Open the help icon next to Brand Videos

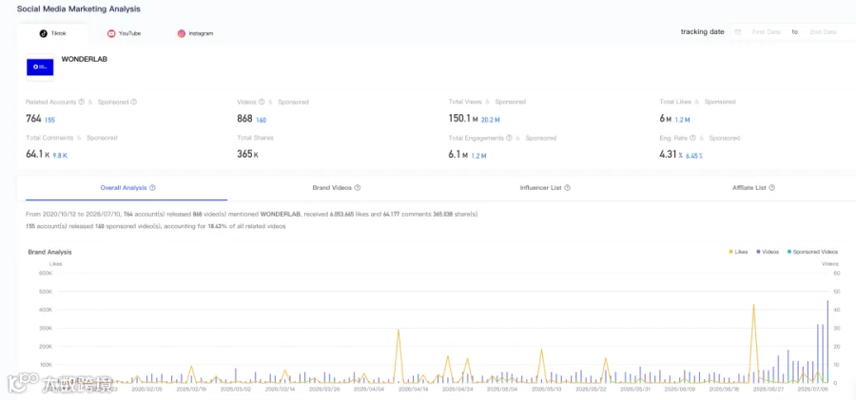358,188
